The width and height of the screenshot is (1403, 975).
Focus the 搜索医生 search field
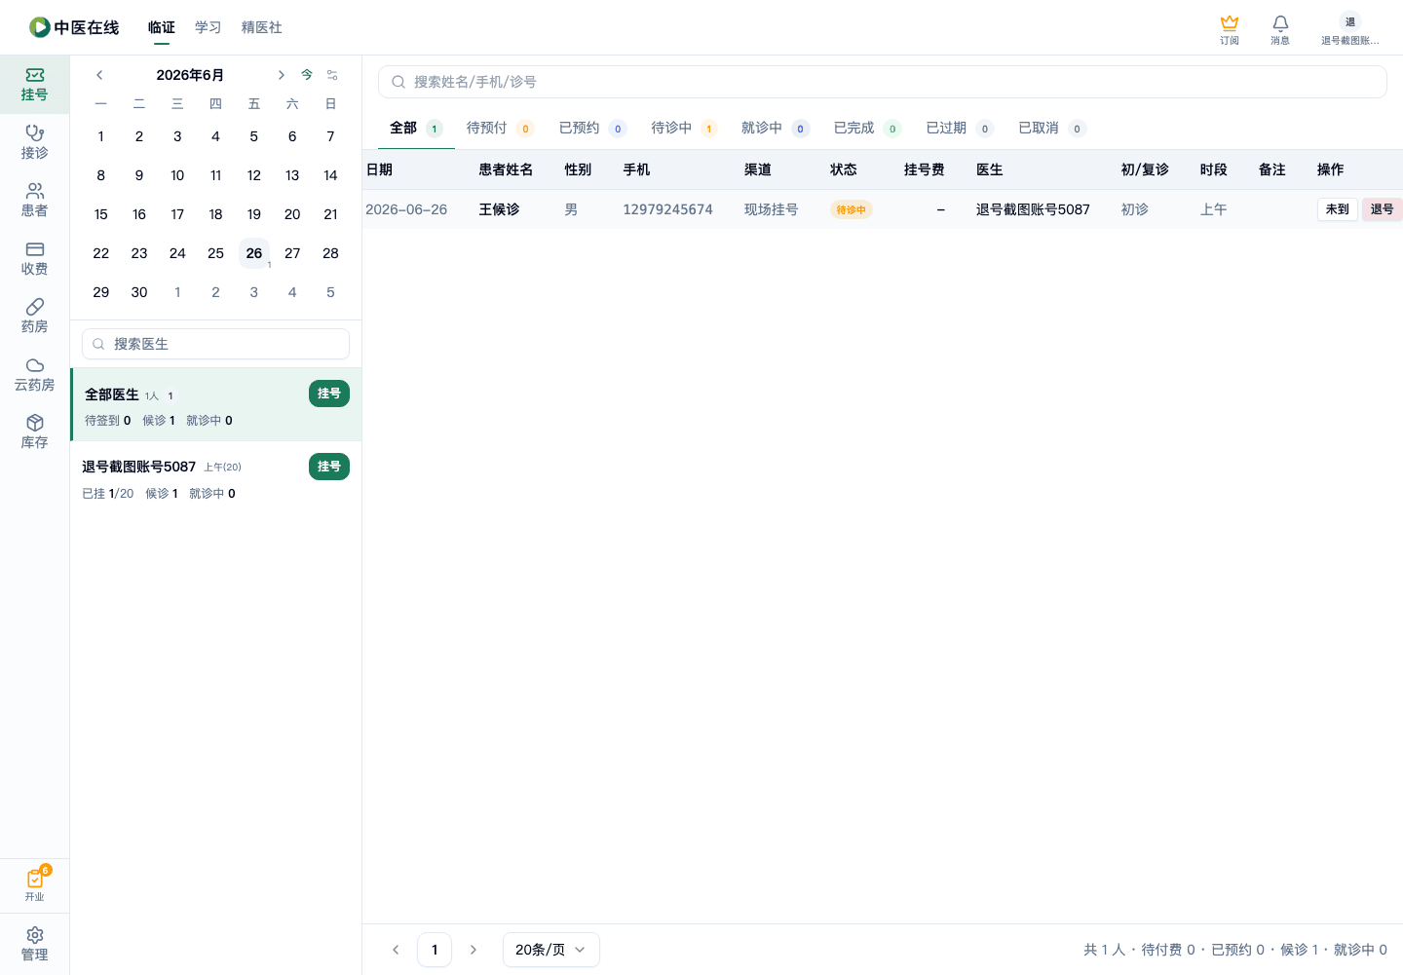coord(215,344)
